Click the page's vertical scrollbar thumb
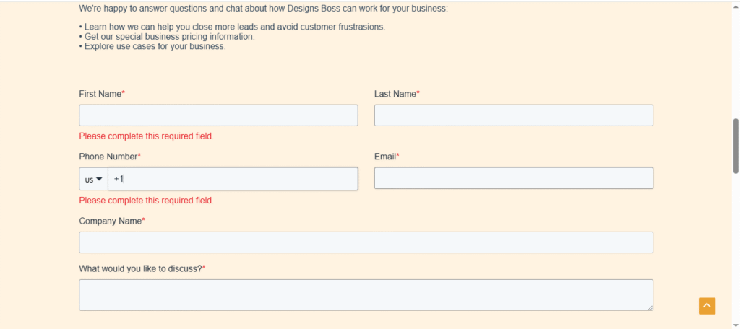This screenshot has height=329, width=740. (x=736, y=146)
